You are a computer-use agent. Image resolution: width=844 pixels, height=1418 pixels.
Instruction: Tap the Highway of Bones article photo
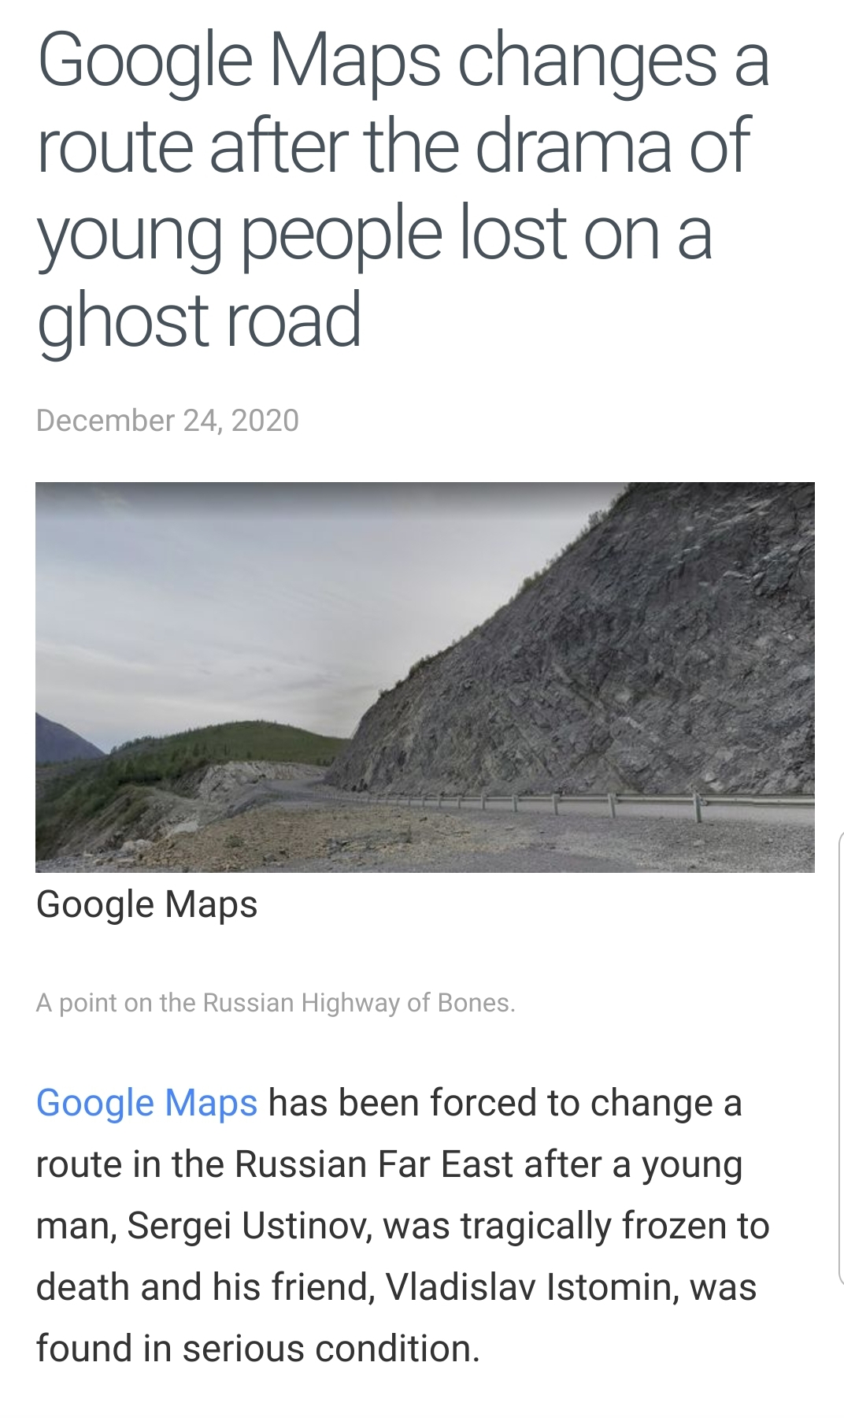point(425,677)
